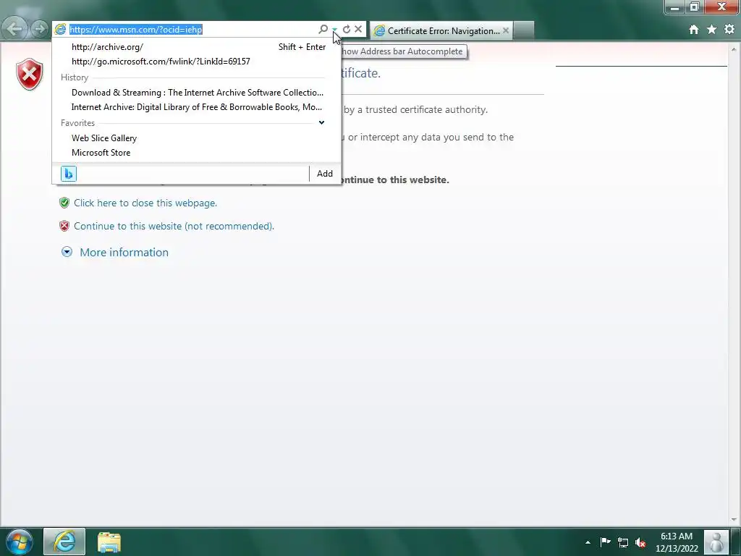This screenshot has height=556, width=741.
Task: Click the green shield beside close webpage link
Action: (64, 203)
